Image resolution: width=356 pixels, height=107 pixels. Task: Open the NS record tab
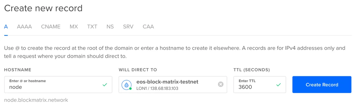click(110, 27)
